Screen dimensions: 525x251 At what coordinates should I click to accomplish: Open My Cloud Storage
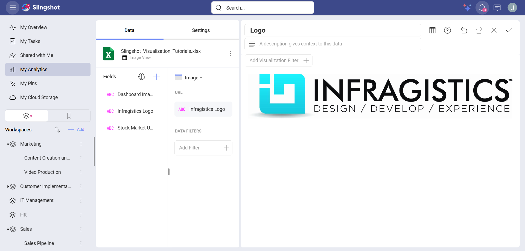coord(48,97)
